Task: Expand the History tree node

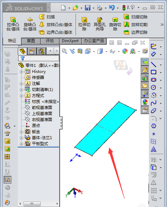Action: 21,72
